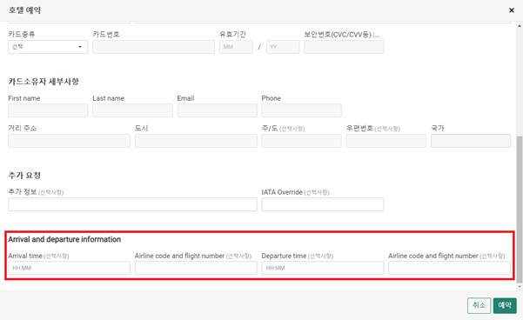Click the scrollbar up arrow
The image size is (523, 320).
(x=520, y=25)
